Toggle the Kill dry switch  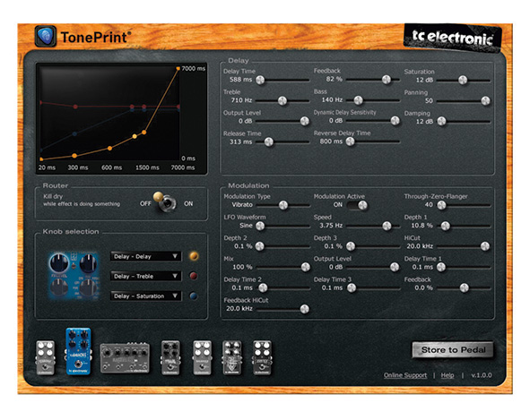(166, 201)
